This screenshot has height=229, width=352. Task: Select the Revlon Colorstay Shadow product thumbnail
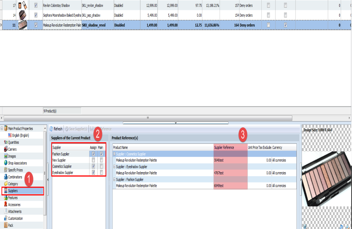coord(23,5)
